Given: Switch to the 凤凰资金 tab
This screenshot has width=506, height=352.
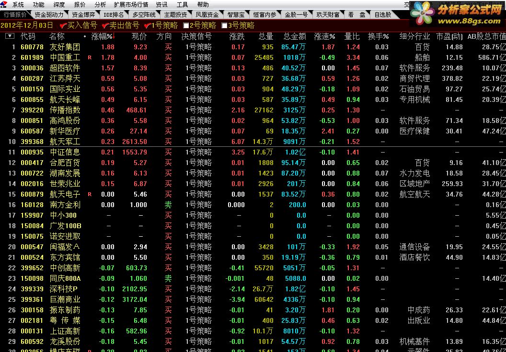Looking at the screenshot, I should (207, 15).
